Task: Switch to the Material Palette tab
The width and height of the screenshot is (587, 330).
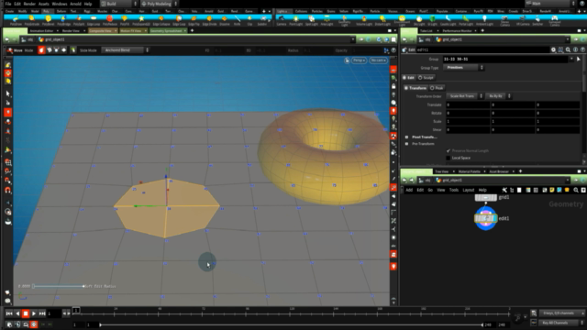Action: (469, 171)
